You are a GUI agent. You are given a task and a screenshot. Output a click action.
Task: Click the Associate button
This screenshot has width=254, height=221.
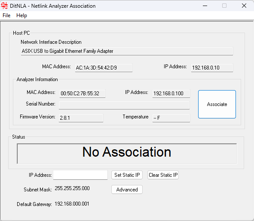[217, 104]
